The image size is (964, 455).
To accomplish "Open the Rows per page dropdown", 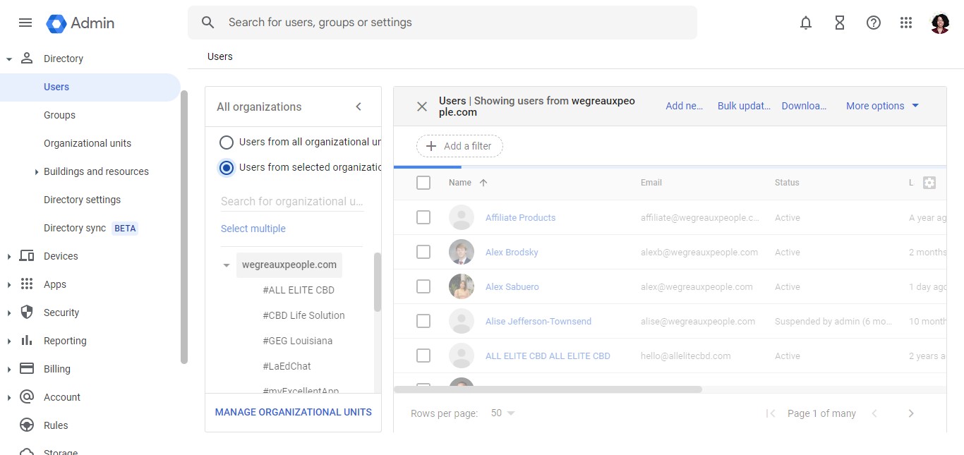I will pyautogui.click(x=502, y=413).
